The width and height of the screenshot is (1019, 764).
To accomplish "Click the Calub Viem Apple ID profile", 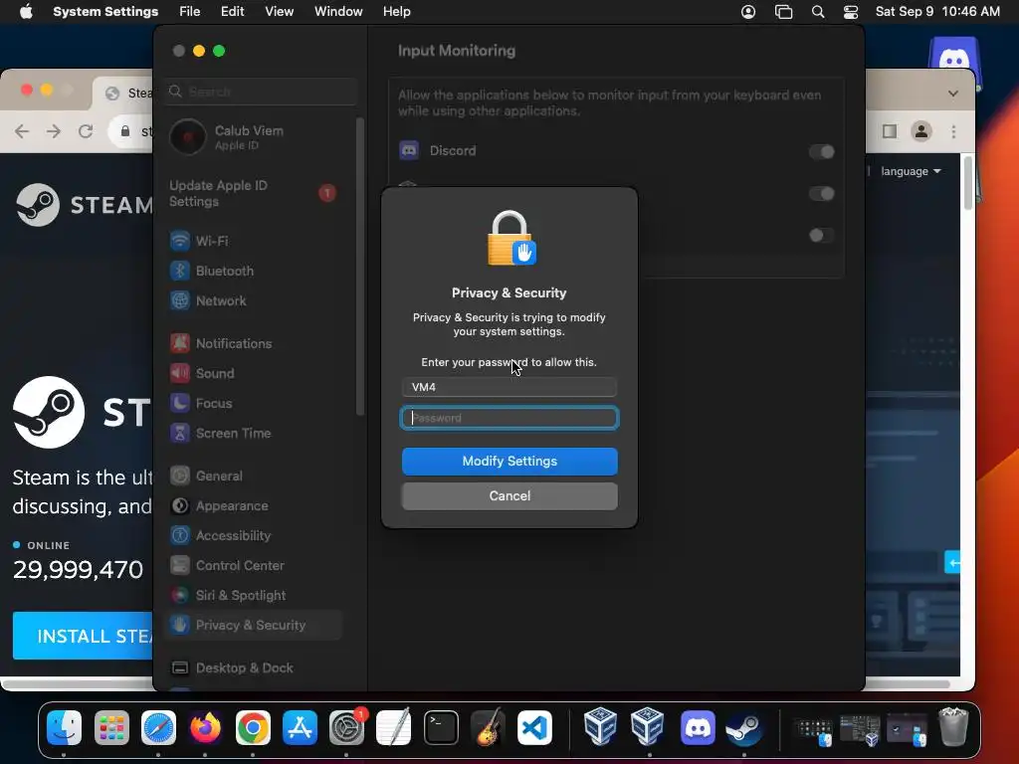I will pyautogui.click(x=254, y=137).
